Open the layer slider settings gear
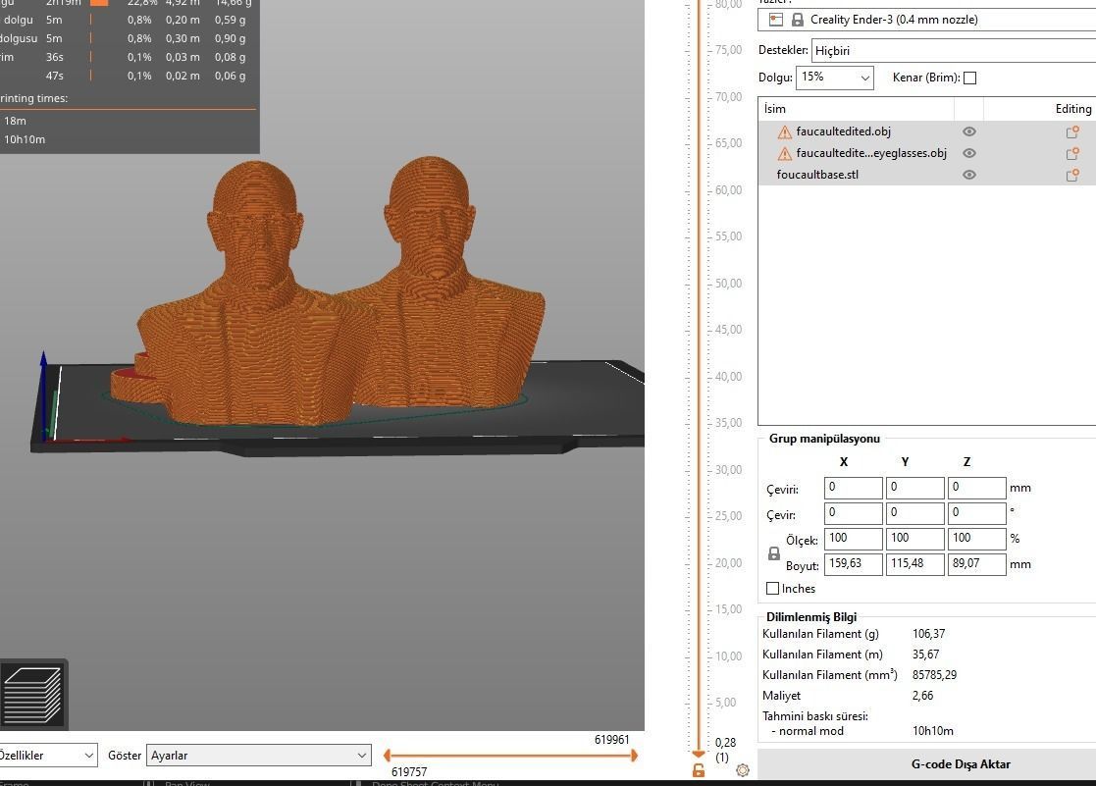Image resolution: width=1096 pixels, height=786 pixels. tap(743, 770)
